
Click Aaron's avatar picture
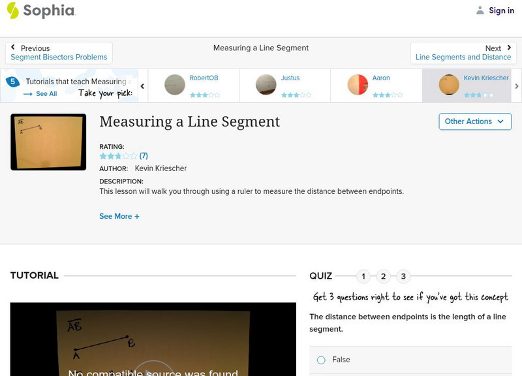click(x=358, y=85)
